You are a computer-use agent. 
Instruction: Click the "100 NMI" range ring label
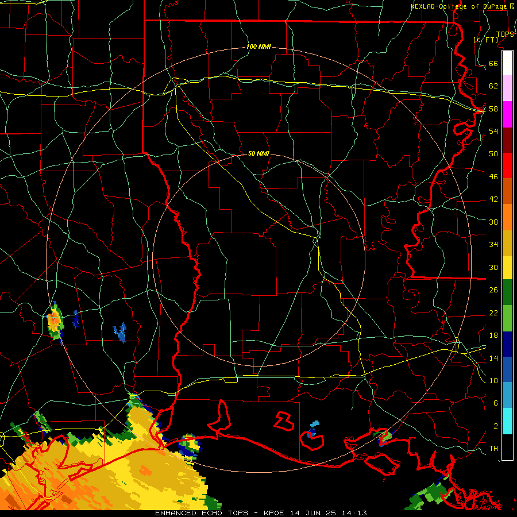pos(258,47)
